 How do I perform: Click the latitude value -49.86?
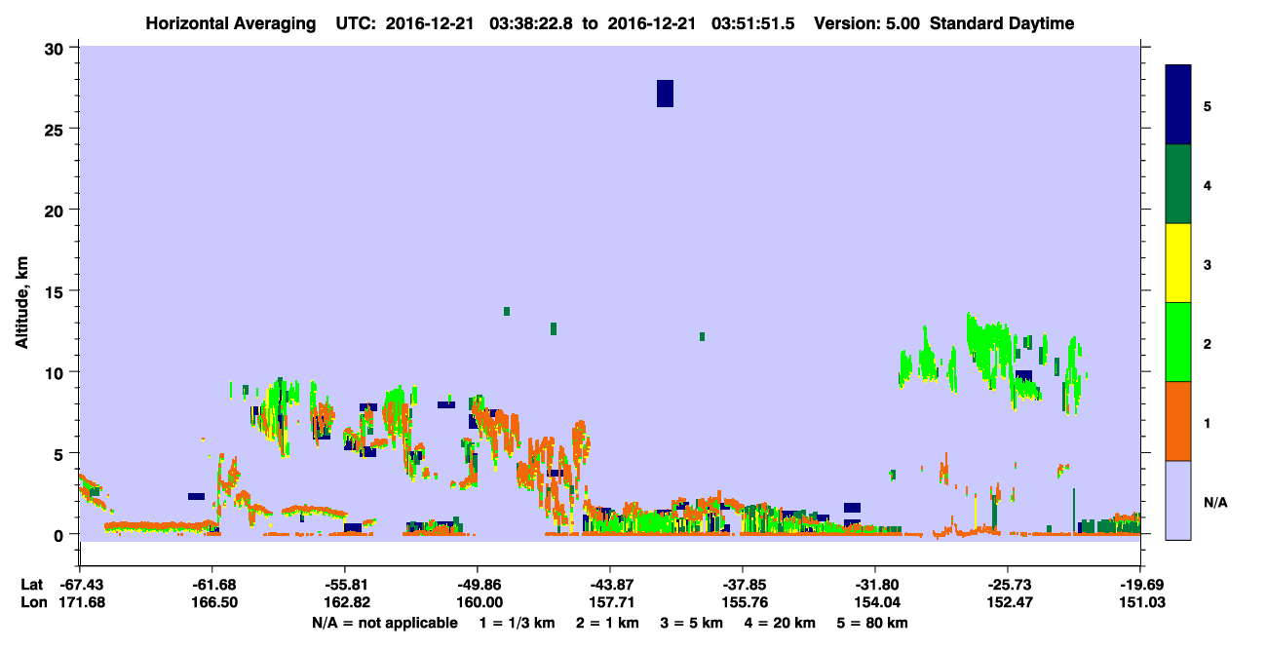tap(478, 585)
